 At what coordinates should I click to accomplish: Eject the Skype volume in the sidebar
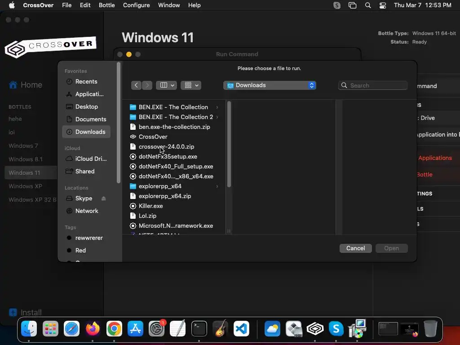coord(104,199)
